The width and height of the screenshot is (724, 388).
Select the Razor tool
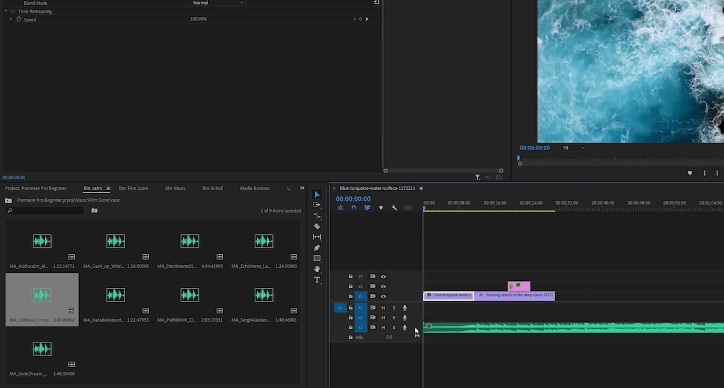pos(317,226)
